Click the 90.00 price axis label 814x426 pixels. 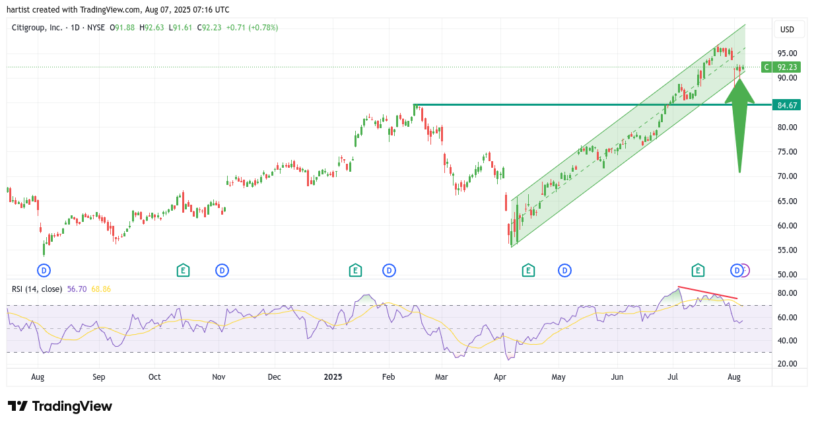pos(787,78)
